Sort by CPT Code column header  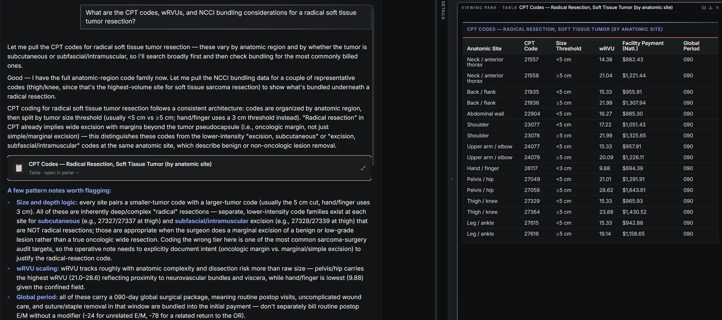[x=531, y=46]
